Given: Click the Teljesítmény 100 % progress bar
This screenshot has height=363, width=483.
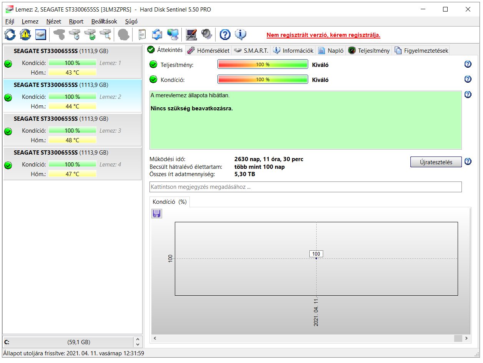Looking at the screenshot, I should tap(263, 64).
